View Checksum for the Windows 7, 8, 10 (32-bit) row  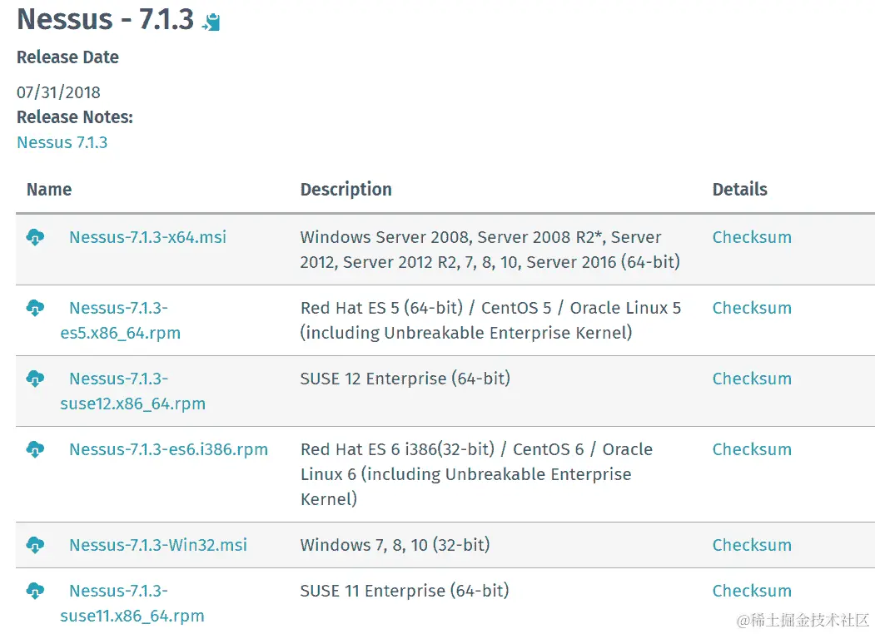click(x=752, y=545)
